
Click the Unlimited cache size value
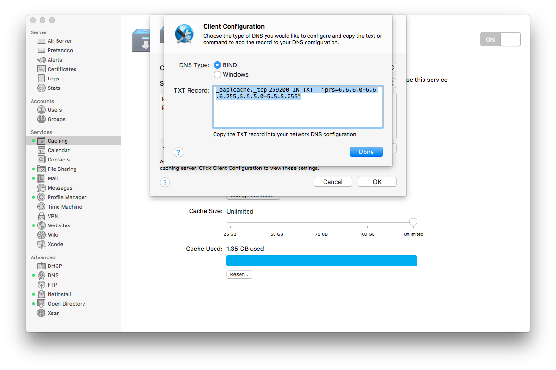click(x=240, y=211)
